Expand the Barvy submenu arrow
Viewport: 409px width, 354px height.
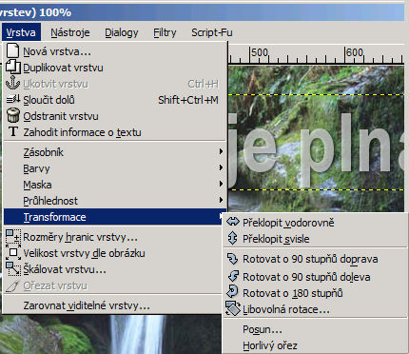(221, 167)
